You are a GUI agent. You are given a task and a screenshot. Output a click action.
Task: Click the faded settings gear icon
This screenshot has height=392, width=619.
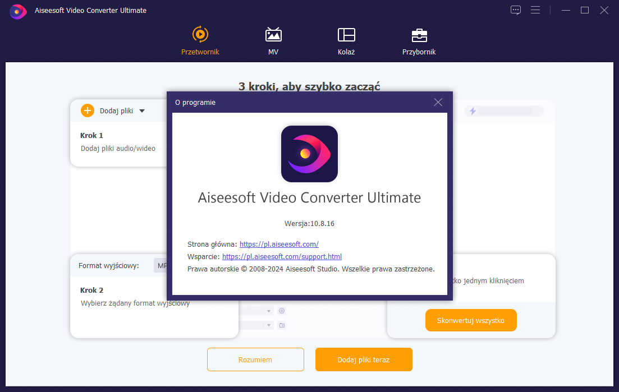click(282, 311)
